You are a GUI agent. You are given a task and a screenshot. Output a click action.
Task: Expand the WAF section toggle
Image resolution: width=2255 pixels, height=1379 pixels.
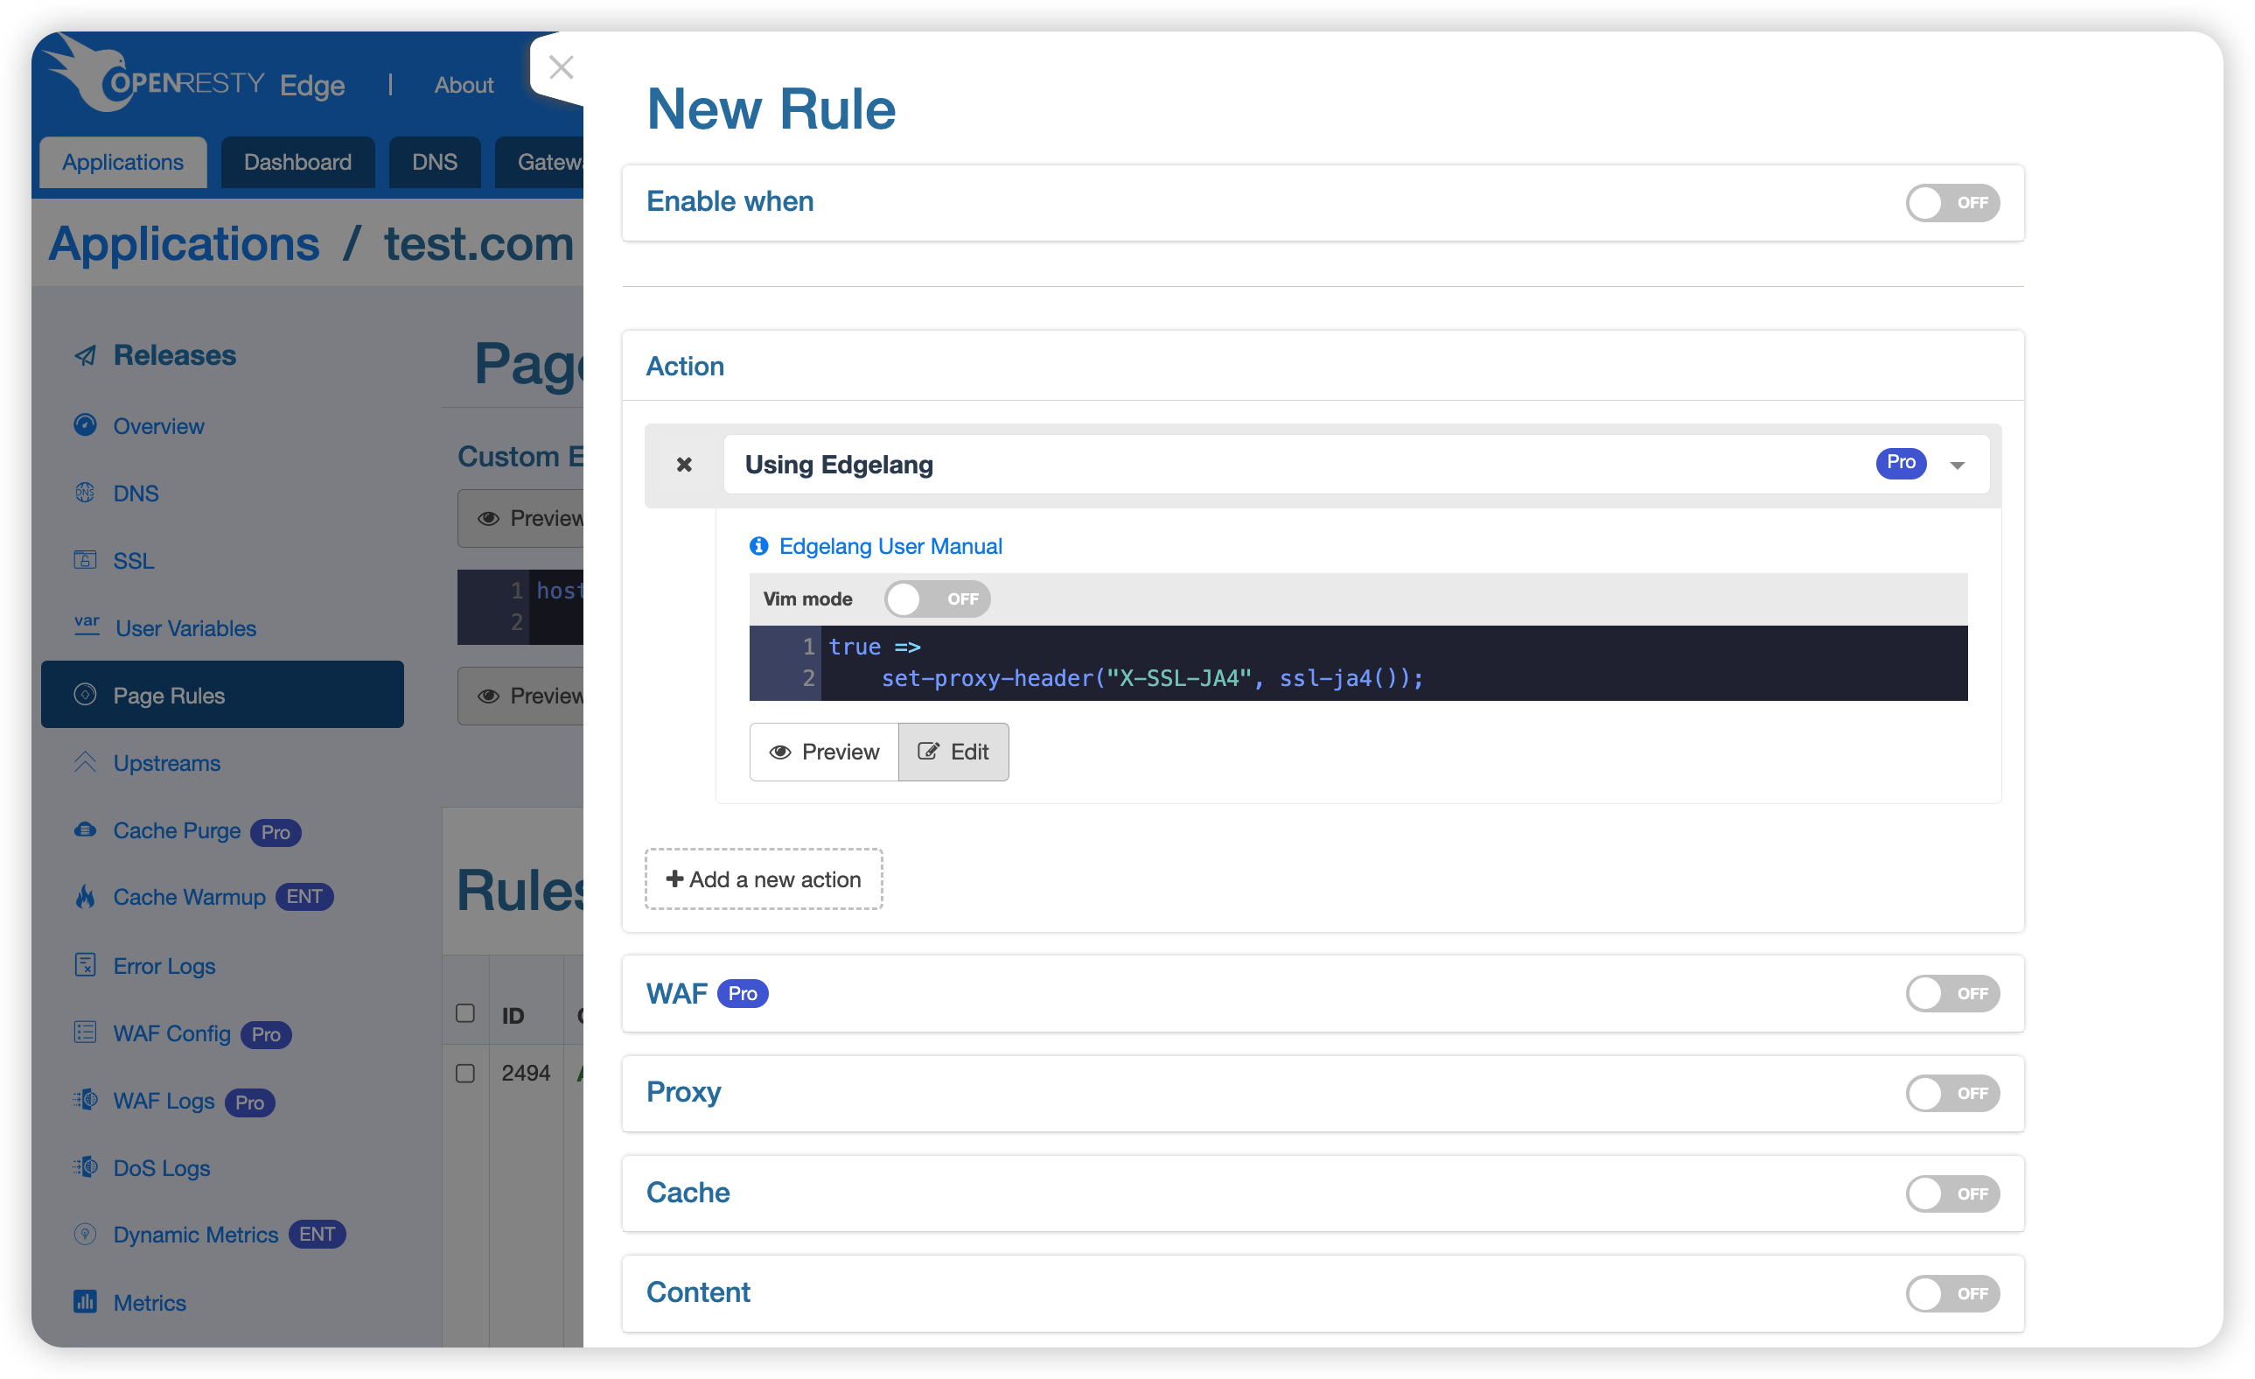(x=1951, y=992)
